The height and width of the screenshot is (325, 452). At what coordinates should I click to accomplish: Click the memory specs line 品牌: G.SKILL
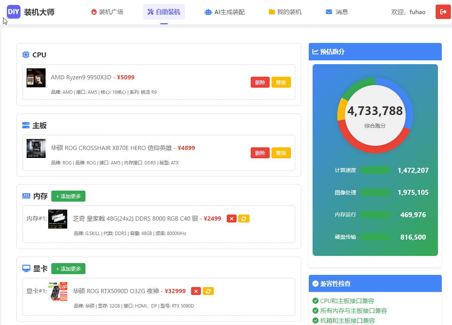pos(130,233)
